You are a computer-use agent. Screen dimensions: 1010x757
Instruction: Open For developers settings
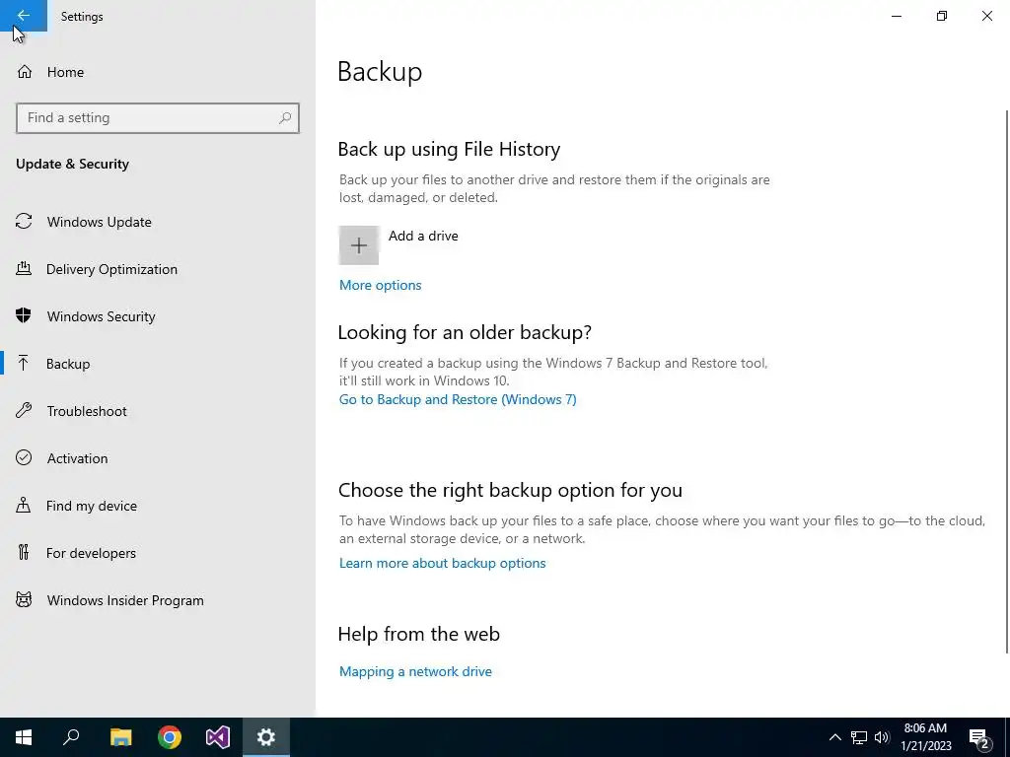pos(158,553)
